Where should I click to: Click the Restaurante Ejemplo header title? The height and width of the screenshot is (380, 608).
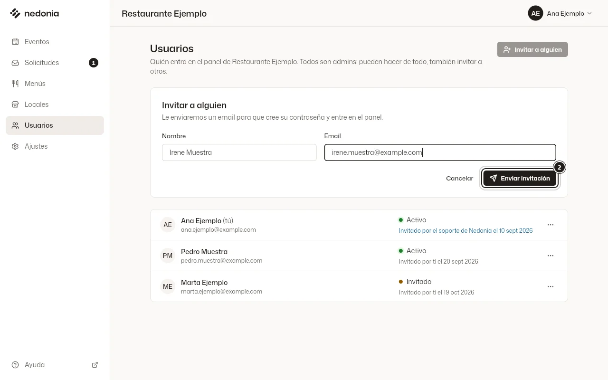pyautogui.click(x=164, y=13)
